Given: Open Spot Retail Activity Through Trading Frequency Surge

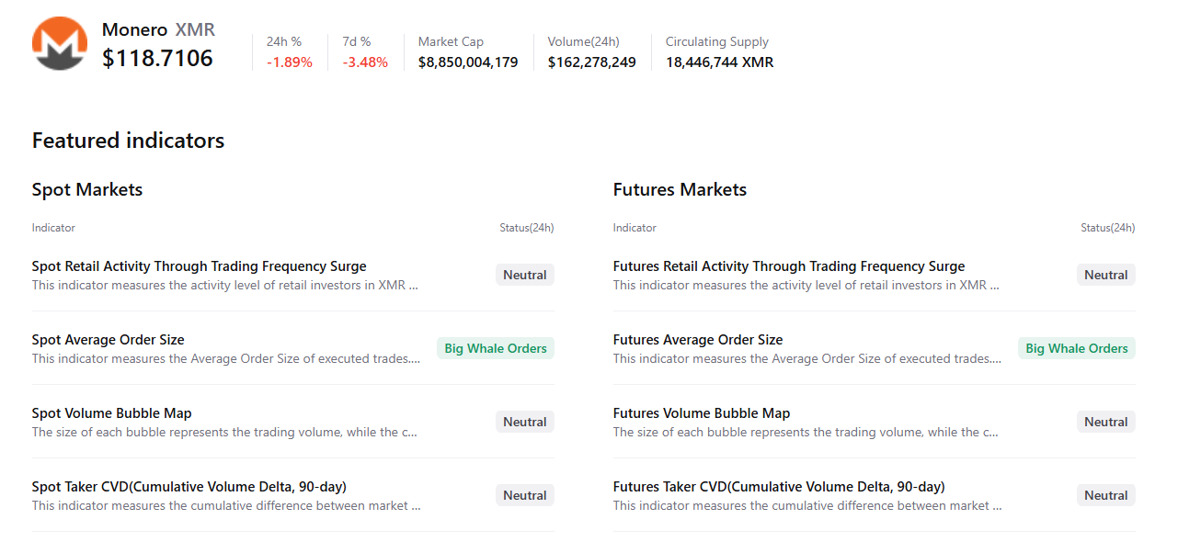Looking at the screenshot, I should tap(199, 266).
